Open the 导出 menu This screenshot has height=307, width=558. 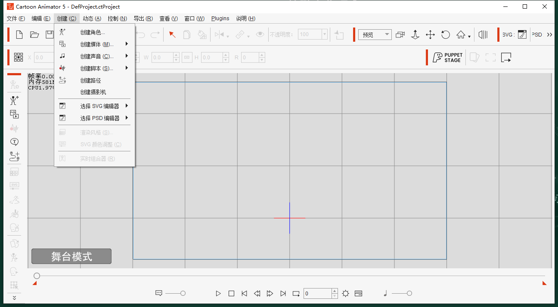(x=143, y=18)
